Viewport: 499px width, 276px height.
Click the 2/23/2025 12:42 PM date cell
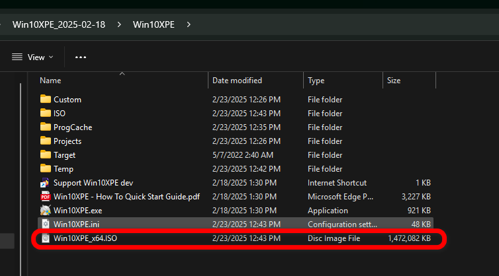tap(246, 169)
